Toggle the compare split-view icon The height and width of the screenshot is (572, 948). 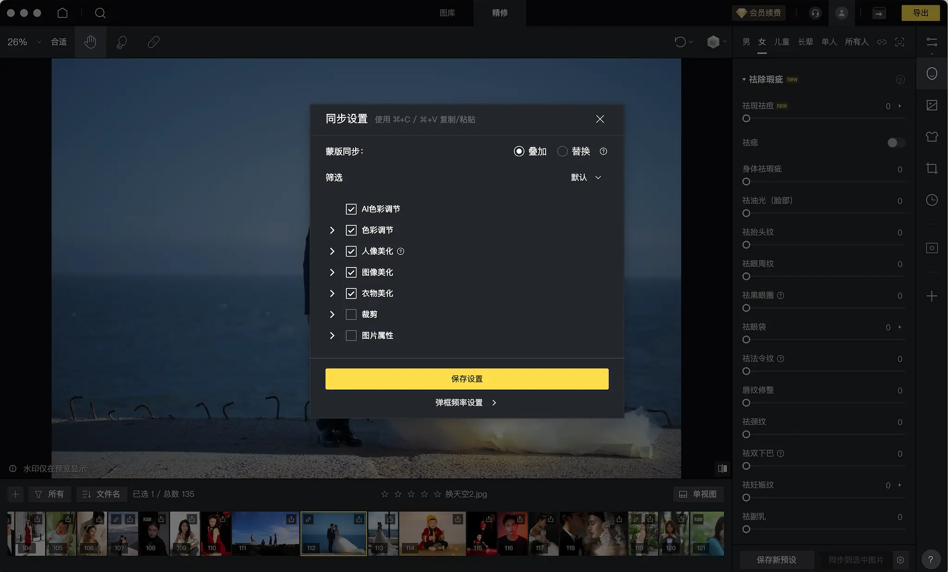[722, 468]
